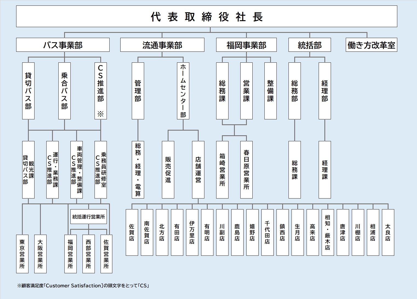This screenshot has width=417, height=299.
Task: Click the 東京営業所 box
Action: tap(22, 254)
